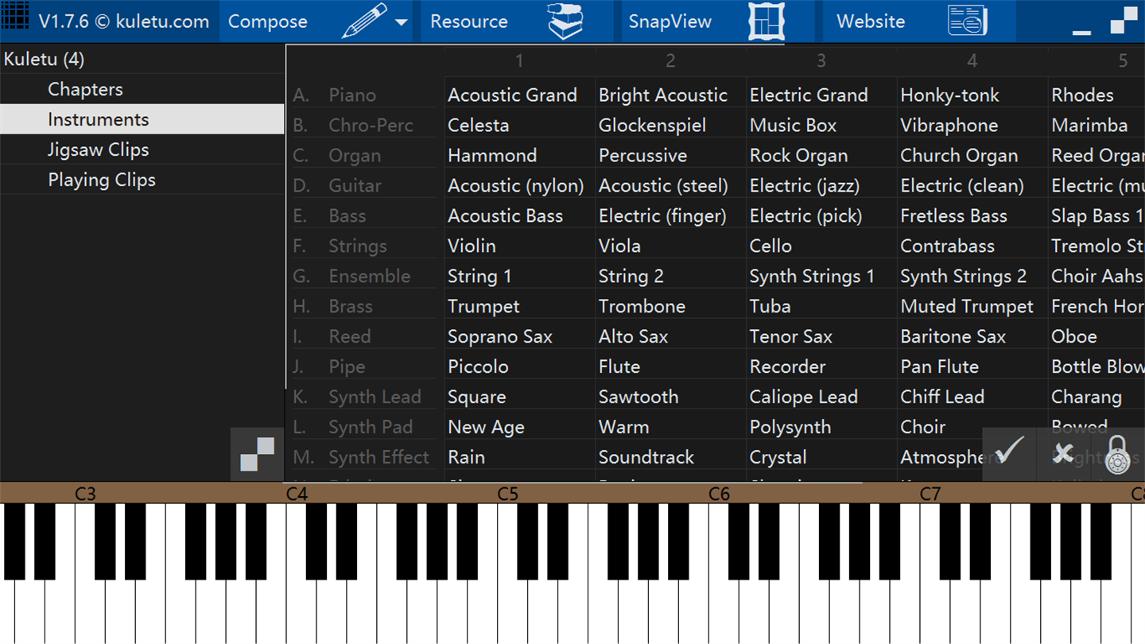Click the checkered squares icon beside Synth Effect
1145x644 pixels.
(x=257, y=455)
